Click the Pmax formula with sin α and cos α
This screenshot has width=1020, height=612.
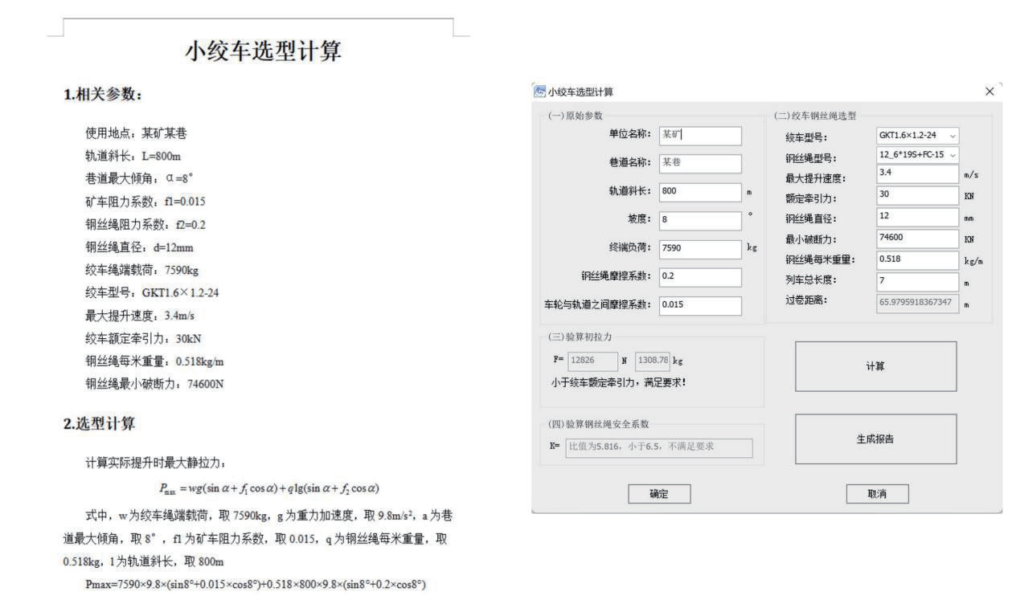[x=269, y=488]
